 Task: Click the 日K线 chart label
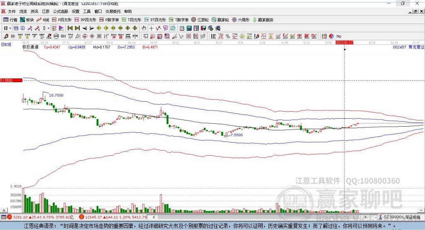click(6, 44)
